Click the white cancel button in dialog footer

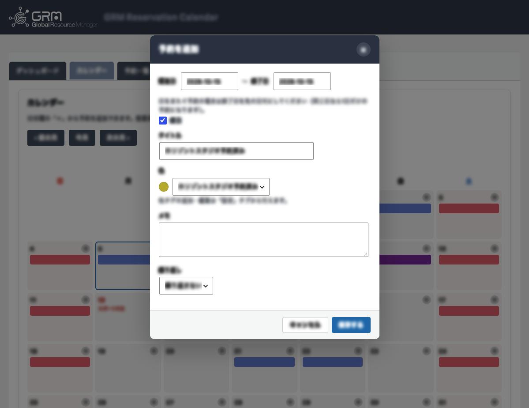tap(305, 325)
